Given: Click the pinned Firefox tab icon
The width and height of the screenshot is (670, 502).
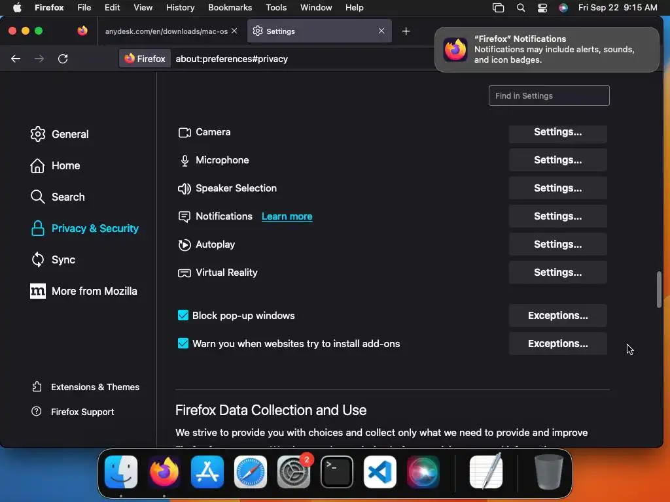Looking at the screenshot, I should 82,31.
